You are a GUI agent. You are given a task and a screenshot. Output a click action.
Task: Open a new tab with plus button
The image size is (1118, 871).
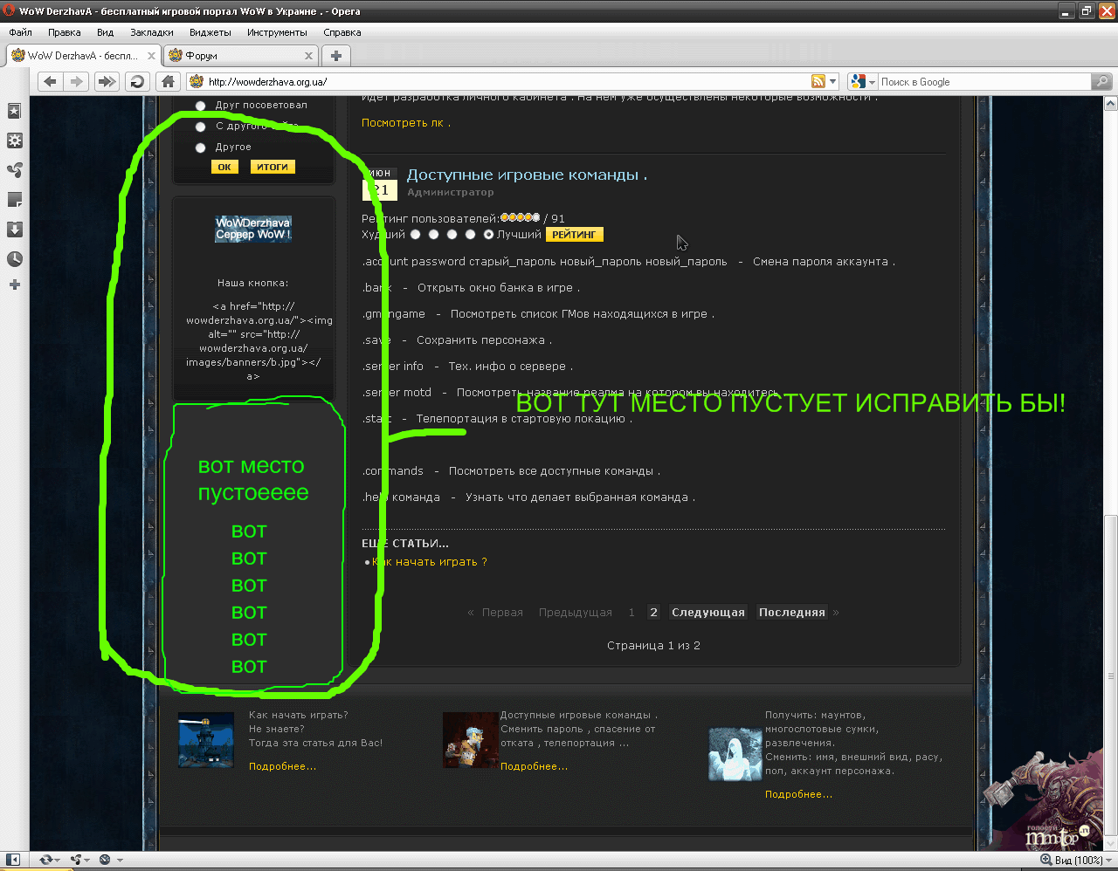tap(335, 56)
